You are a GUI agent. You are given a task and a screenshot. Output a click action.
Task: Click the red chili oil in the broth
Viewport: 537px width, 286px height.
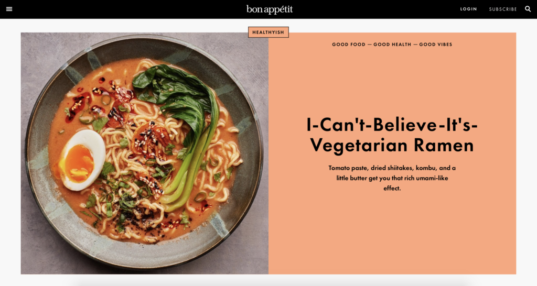[77, 106]
